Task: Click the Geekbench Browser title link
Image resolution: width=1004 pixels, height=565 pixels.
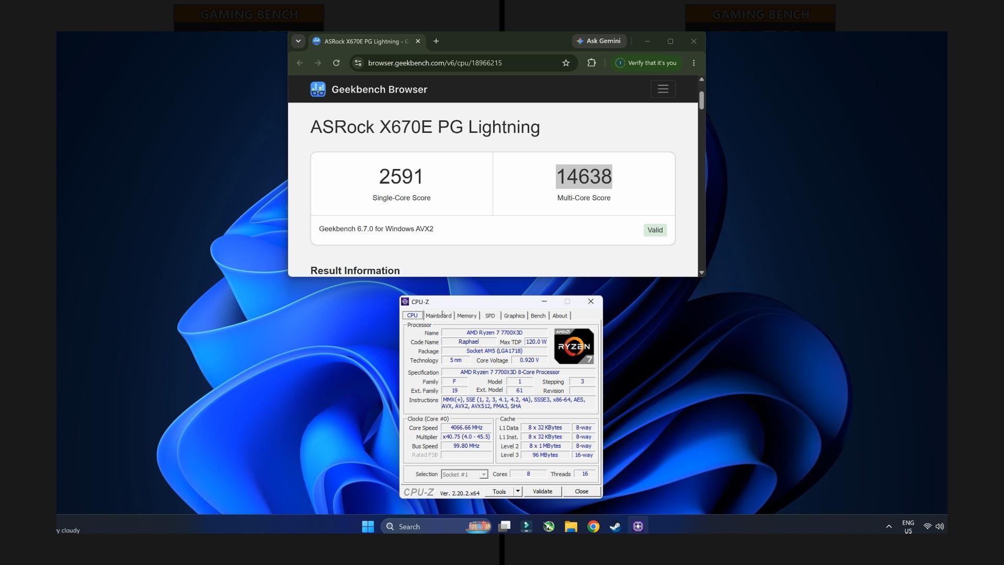Action: click(379, 89)
